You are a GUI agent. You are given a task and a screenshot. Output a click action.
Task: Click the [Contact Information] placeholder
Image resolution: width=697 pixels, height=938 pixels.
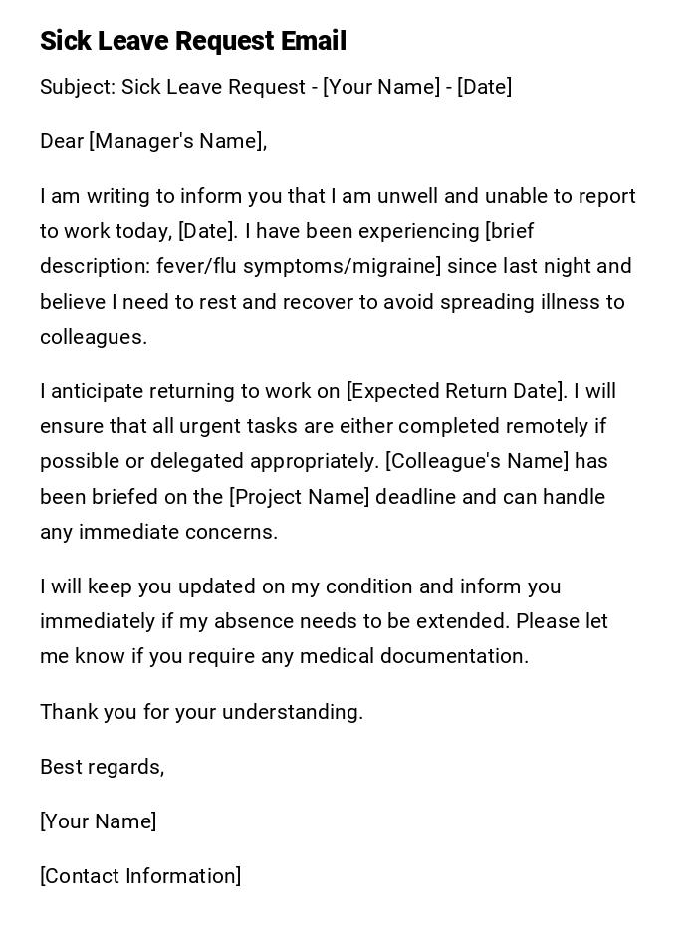pyautogui.click(x=140, y=876)
